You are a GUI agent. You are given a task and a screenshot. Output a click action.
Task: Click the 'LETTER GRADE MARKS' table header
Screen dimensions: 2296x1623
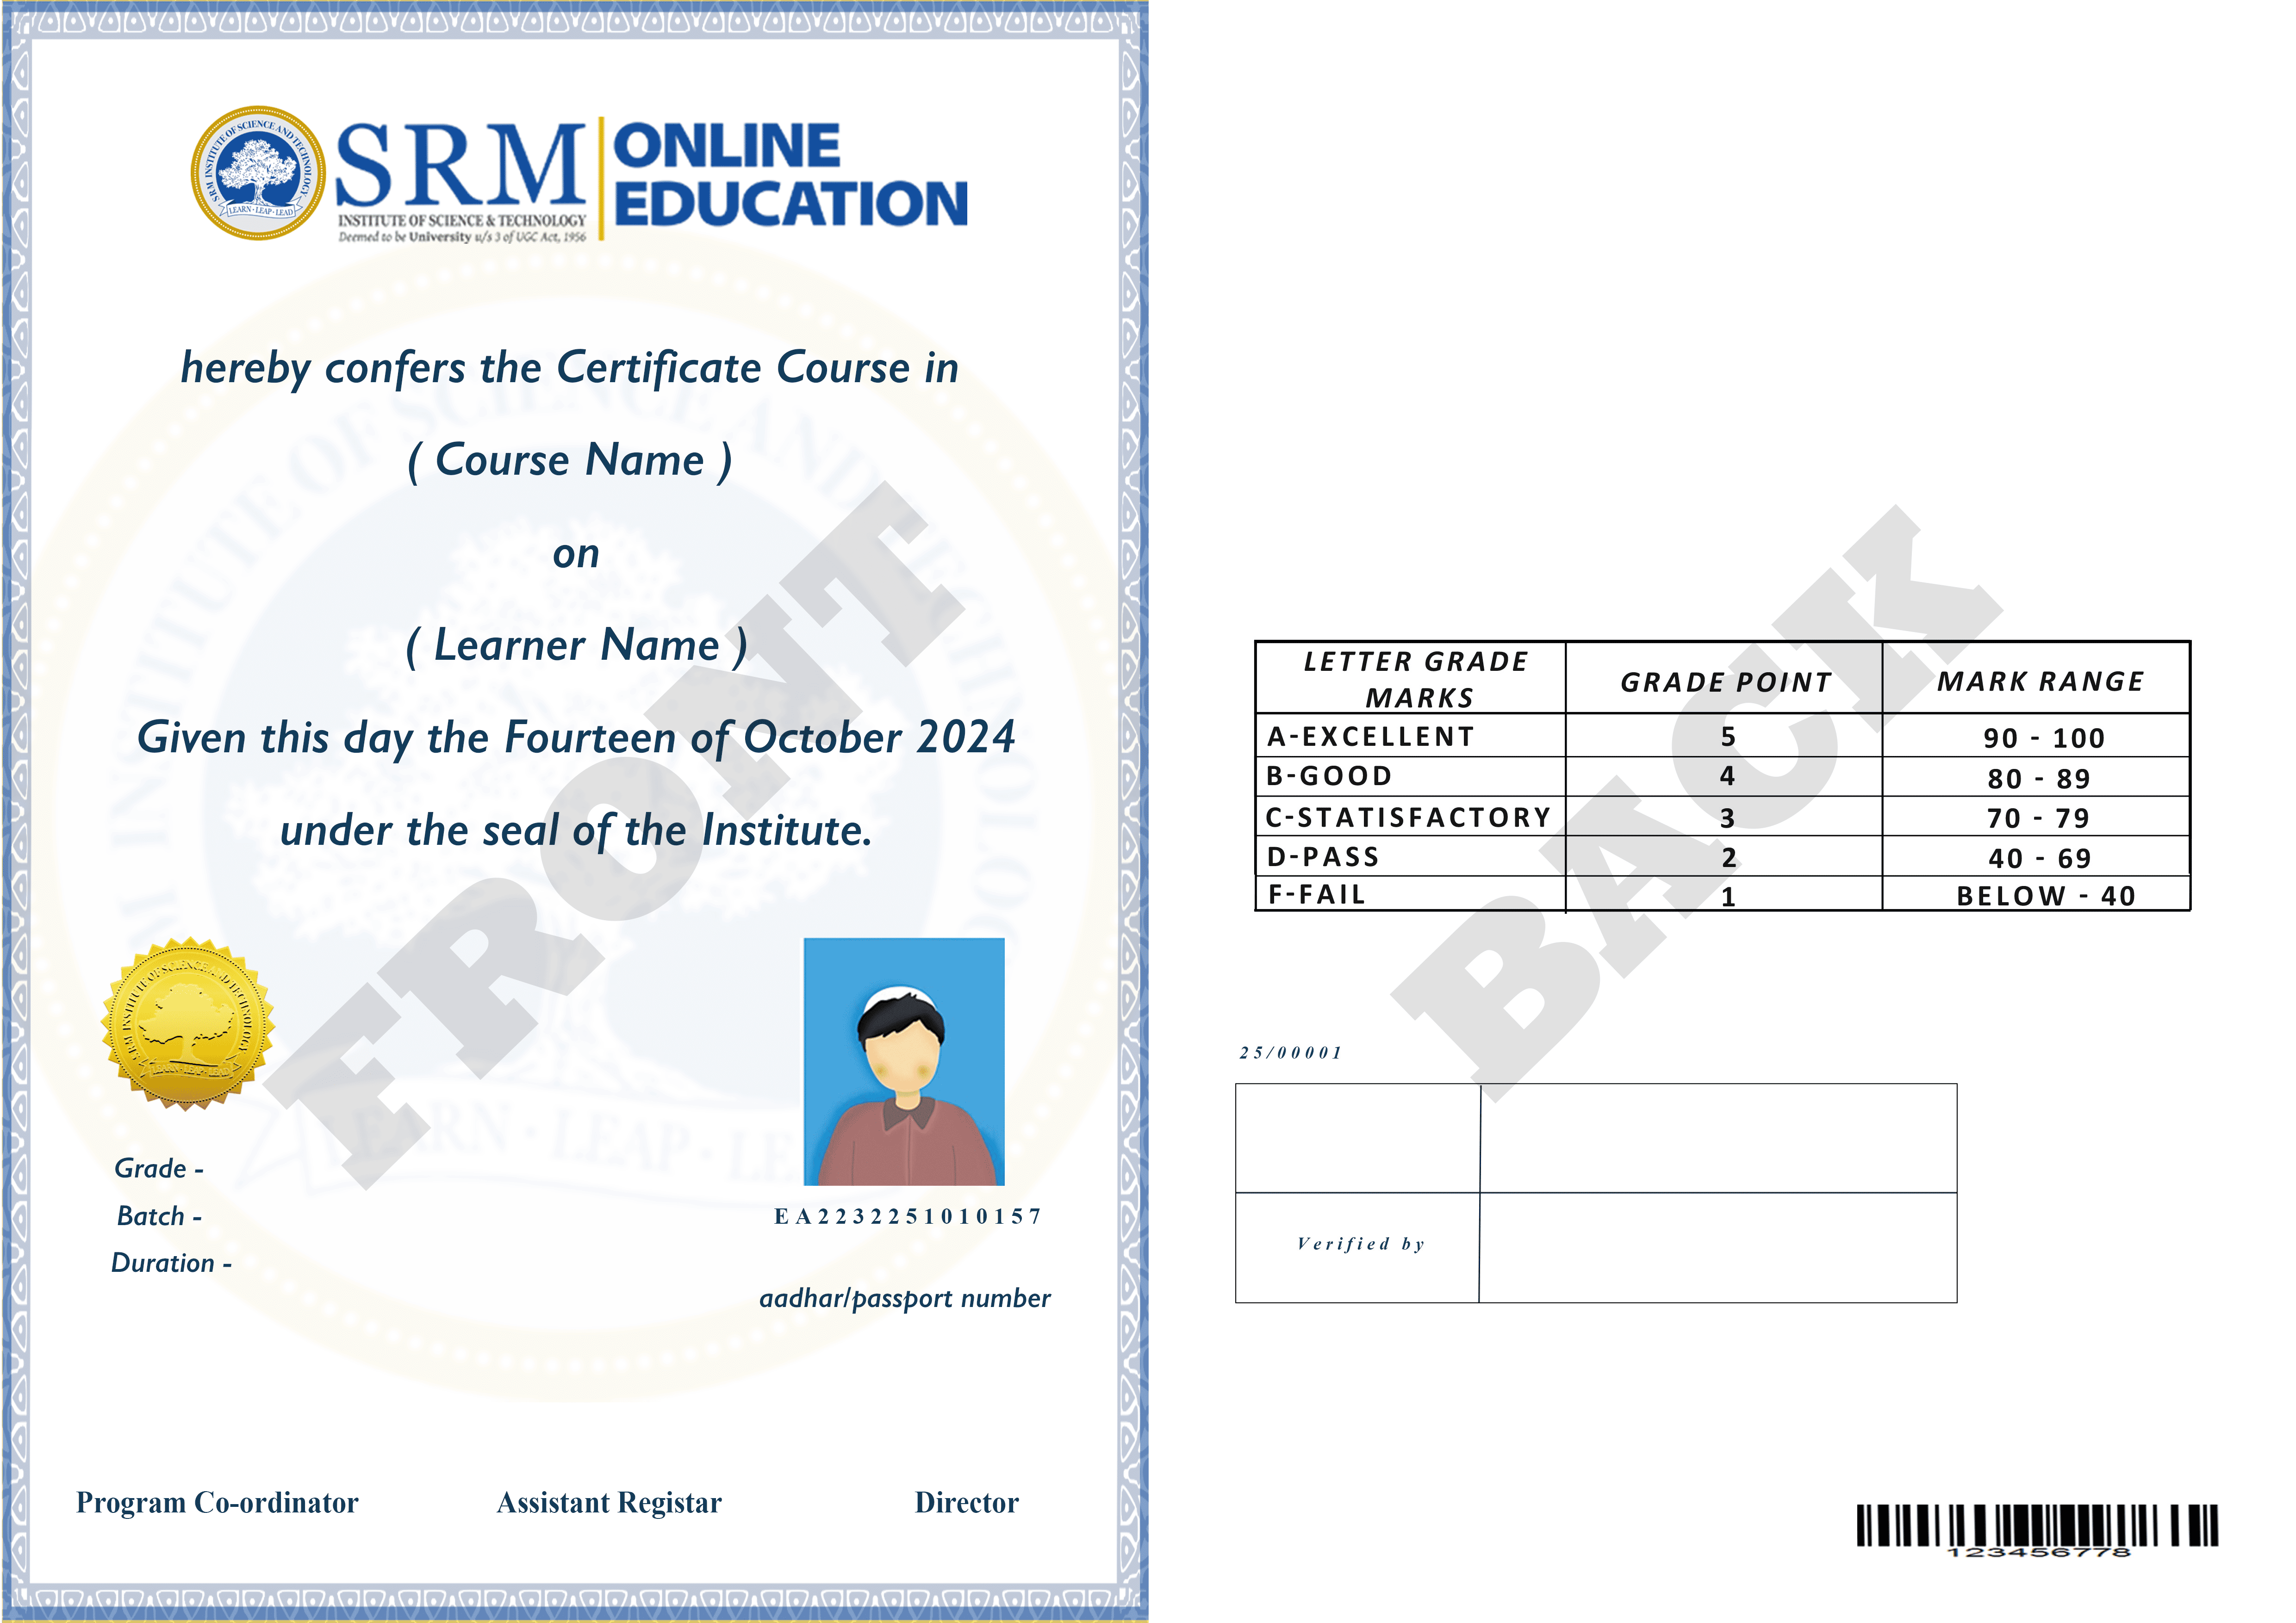coord(1411,678)
